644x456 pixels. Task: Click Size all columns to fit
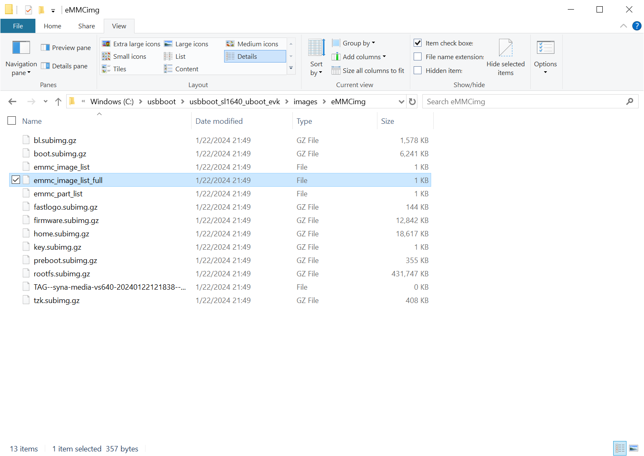coord(368,71)
